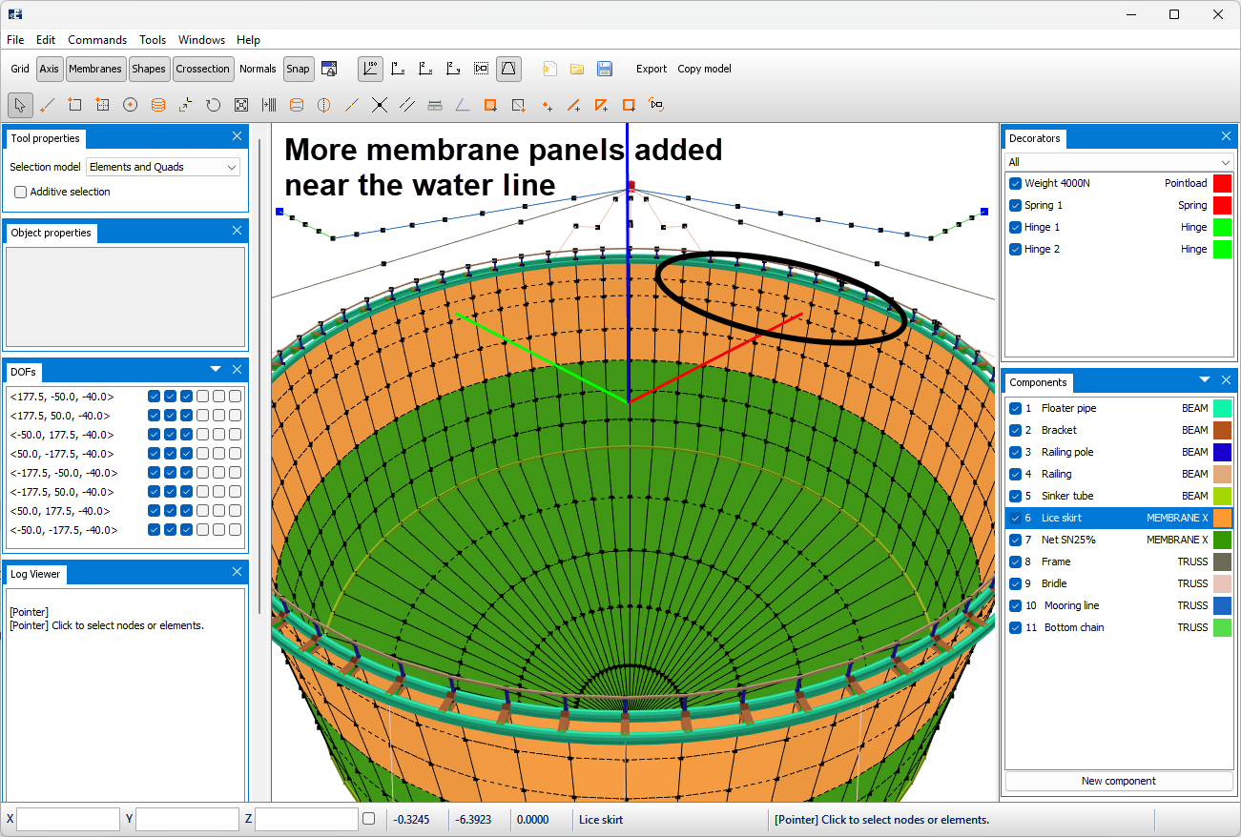1241x837 pixels.
Task: Toggle the Axis display button
Action: (x=50, y=69)
